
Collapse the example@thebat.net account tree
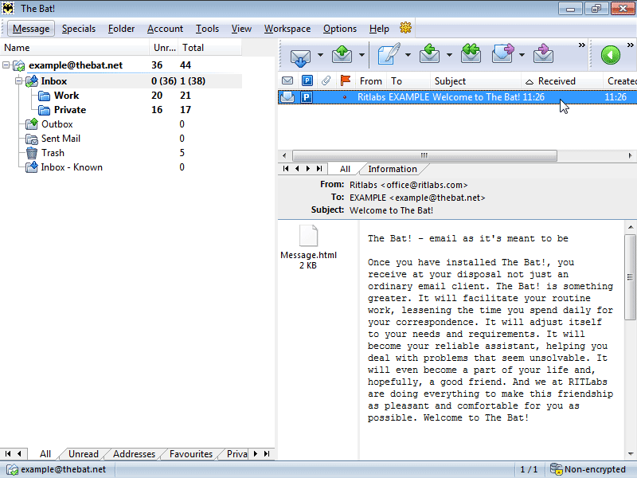(7, 65)
